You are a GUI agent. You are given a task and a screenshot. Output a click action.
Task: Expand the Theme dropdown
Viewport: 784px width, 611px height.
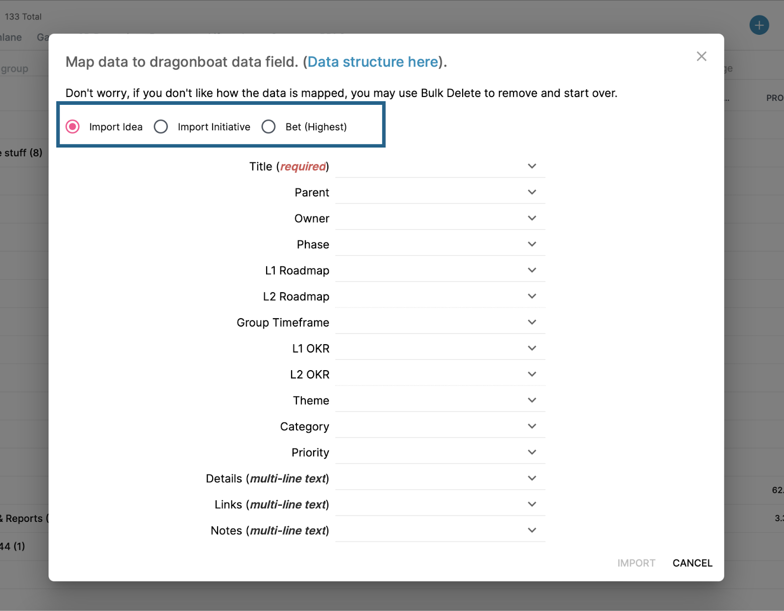coord(440,400)
